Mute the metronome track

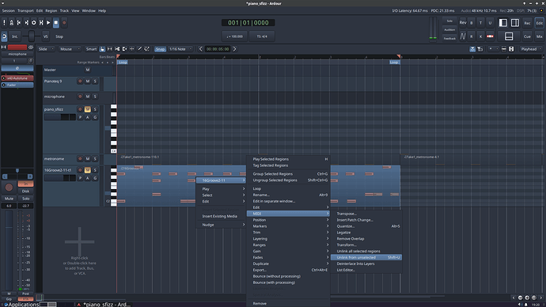click(x=87, y=159)
